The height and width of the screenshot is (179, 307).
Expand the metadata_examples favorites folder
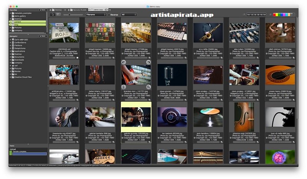[x=10, y=13]
